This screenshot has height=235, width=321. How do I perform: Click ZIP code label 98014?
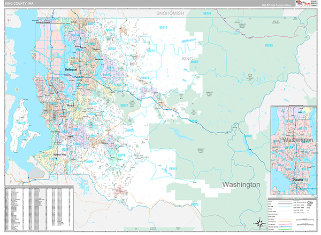151,51
